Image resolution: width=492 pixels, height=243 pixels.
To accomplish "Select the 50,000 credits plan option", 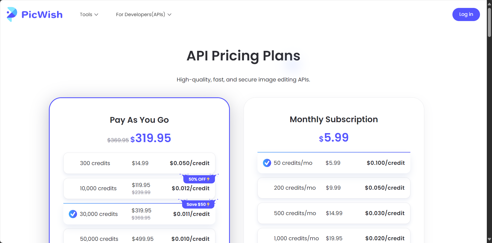I will tap(139, 236).
